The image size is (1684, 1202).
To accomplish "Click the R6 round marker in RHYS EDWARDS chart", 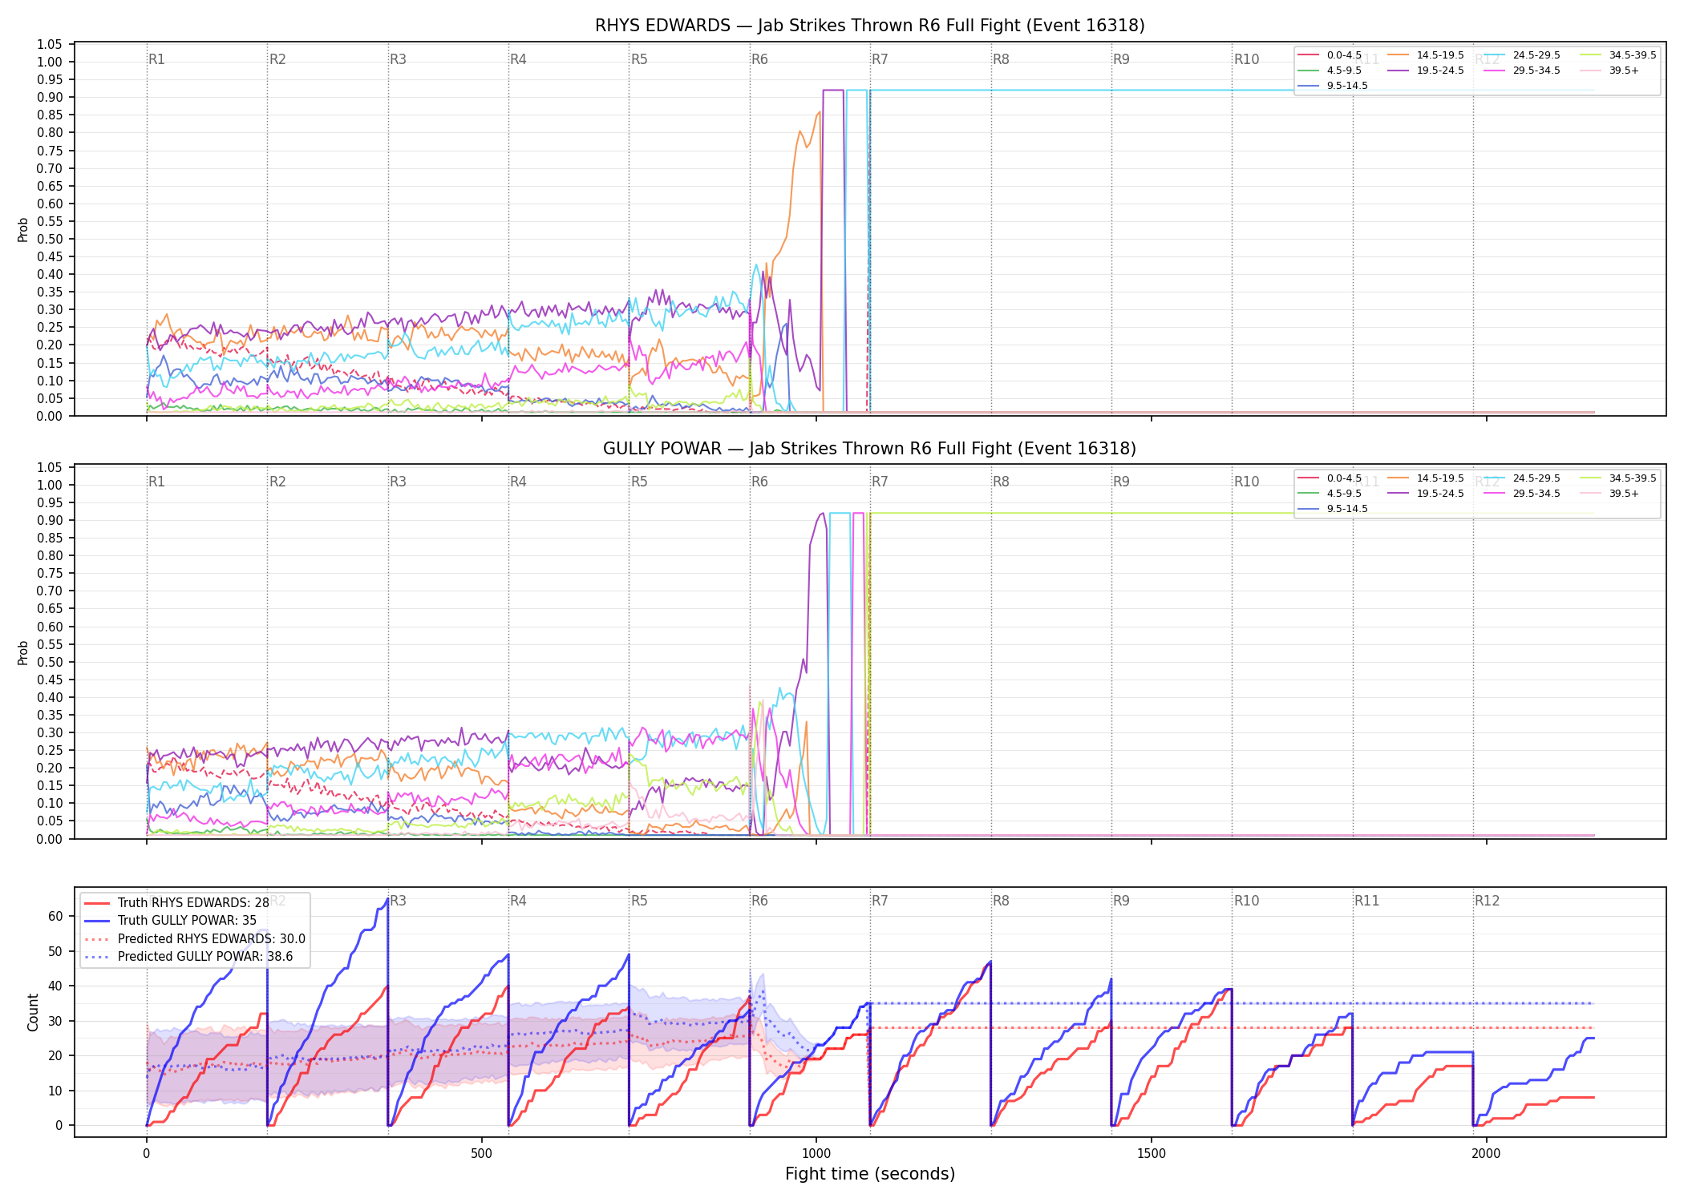I will coord(759,59).
